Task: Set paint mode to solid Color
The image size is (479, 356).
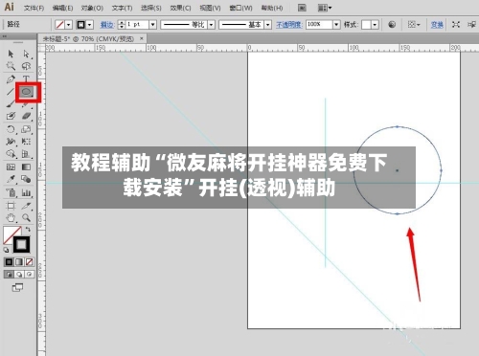Action: pos(9,262)
